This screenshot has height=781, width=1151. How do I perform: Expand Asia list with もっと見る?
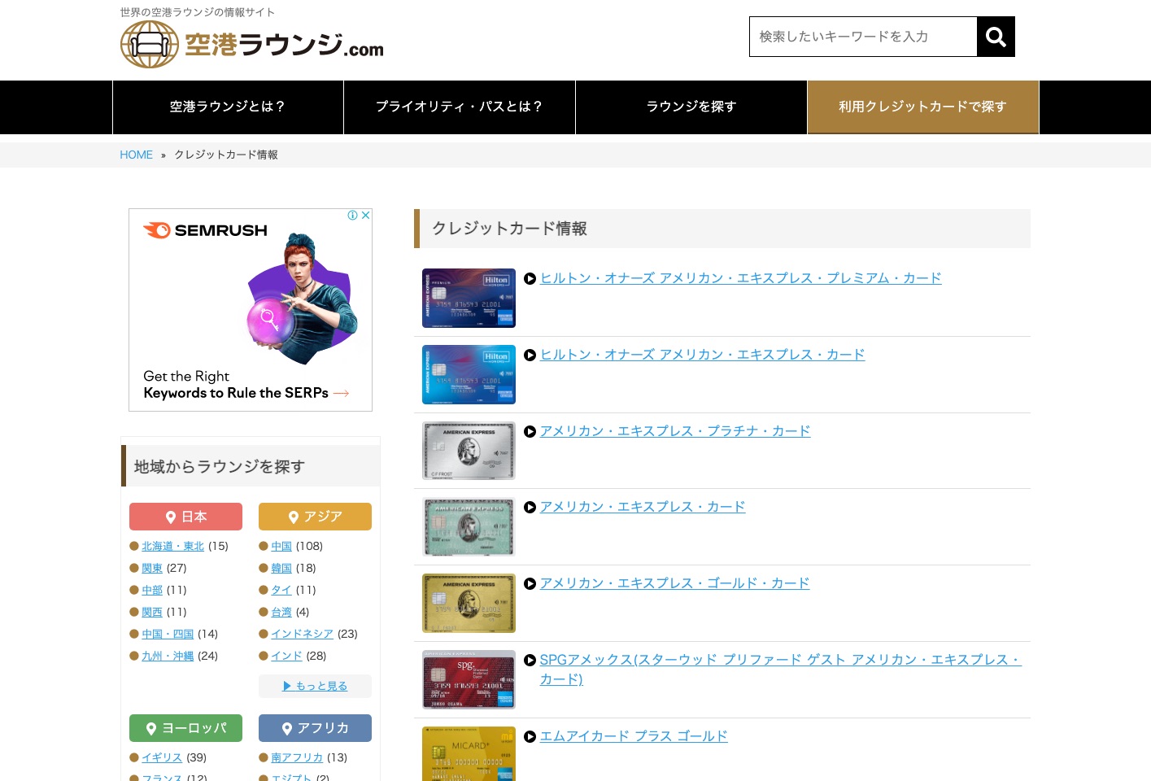click(316, 686)
